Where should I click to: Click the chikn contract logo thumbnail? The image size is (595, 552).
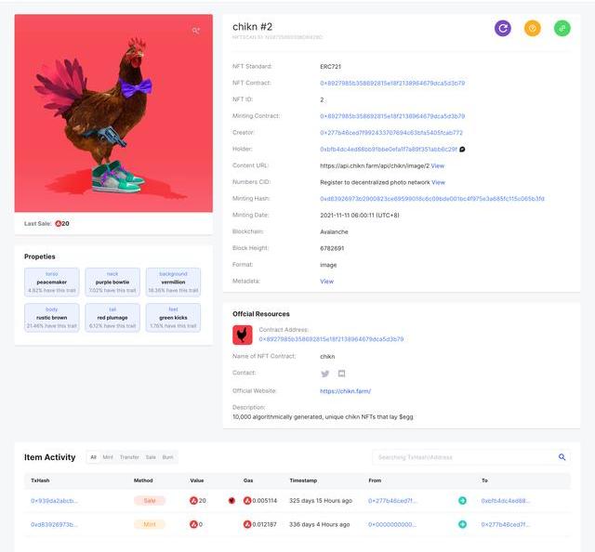(242, 335)
